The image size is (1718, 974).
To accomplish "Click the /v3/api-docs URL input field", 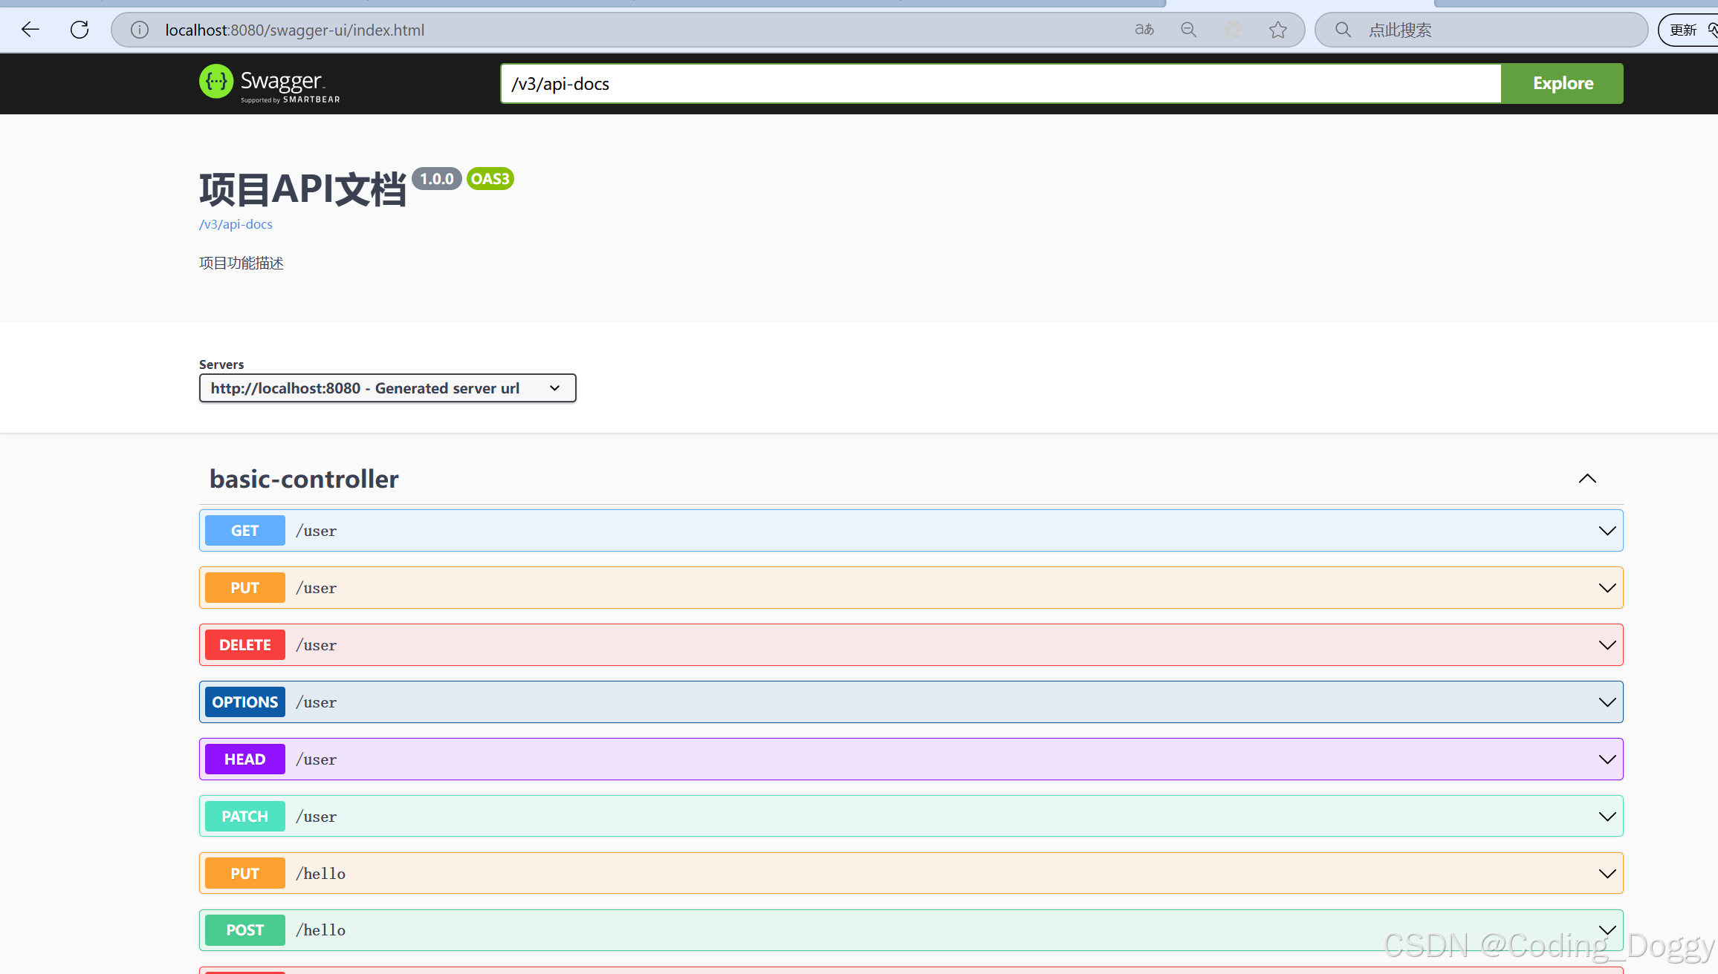I will pyautogui.click(x=1000, y=84).
